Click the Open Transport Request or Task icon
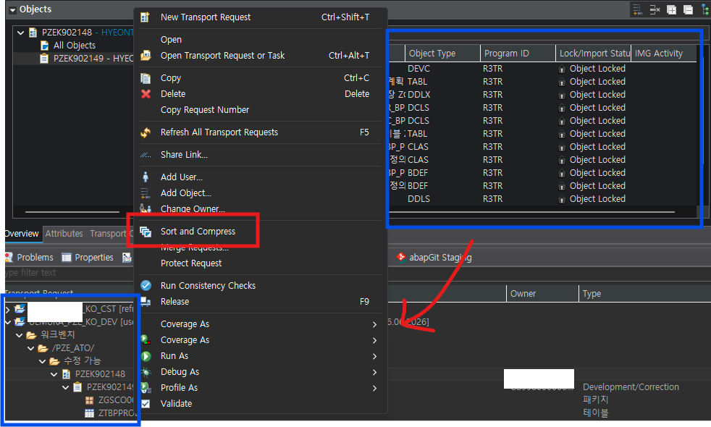The width and height of the screenshot is (711, 427). (146, 55)
